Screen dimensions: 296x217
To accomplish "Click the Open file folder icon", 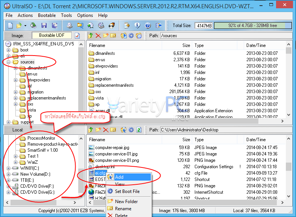I will (x=19, y=26).
